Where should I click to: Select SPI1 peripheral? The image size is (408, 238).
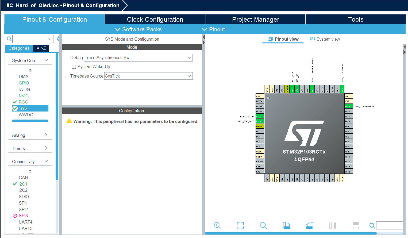click(x=23, y=203)
